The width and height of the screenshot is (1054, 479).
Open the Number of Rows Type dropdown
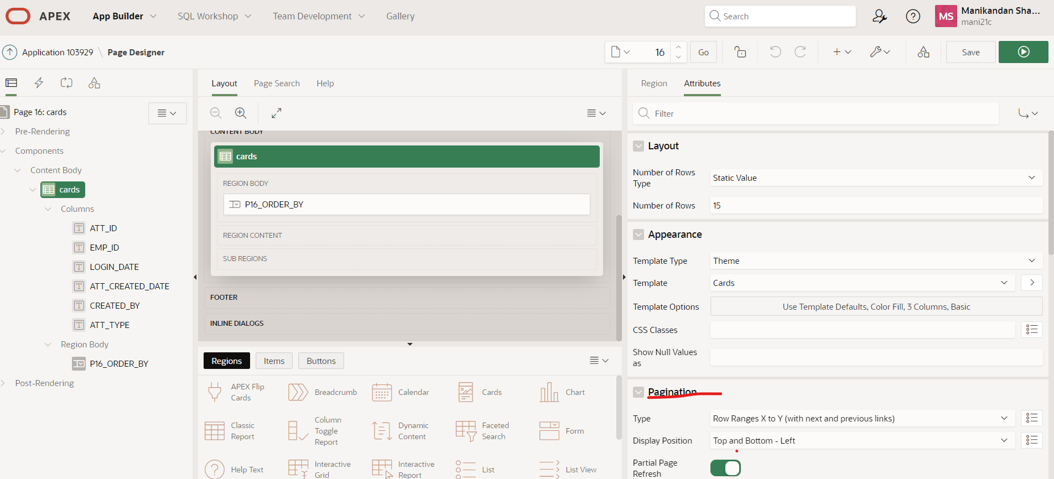(876, 178)
